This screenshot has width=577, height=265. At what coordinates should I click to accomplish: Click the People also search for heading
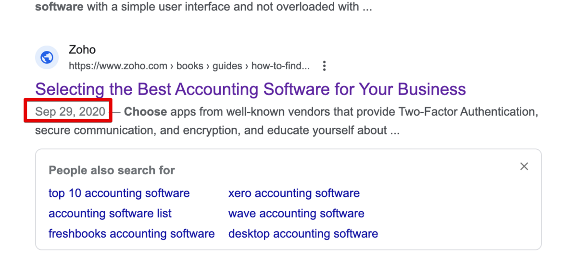(112, 170)
